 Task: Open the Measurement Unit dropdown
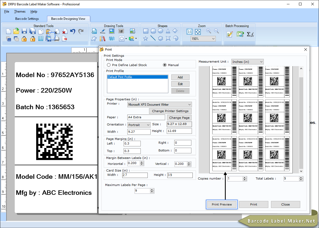(261, 62)
